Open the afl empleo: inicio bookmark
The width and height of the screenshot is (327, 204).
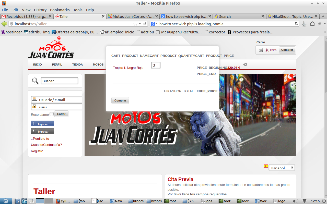(x=118, y=32)
